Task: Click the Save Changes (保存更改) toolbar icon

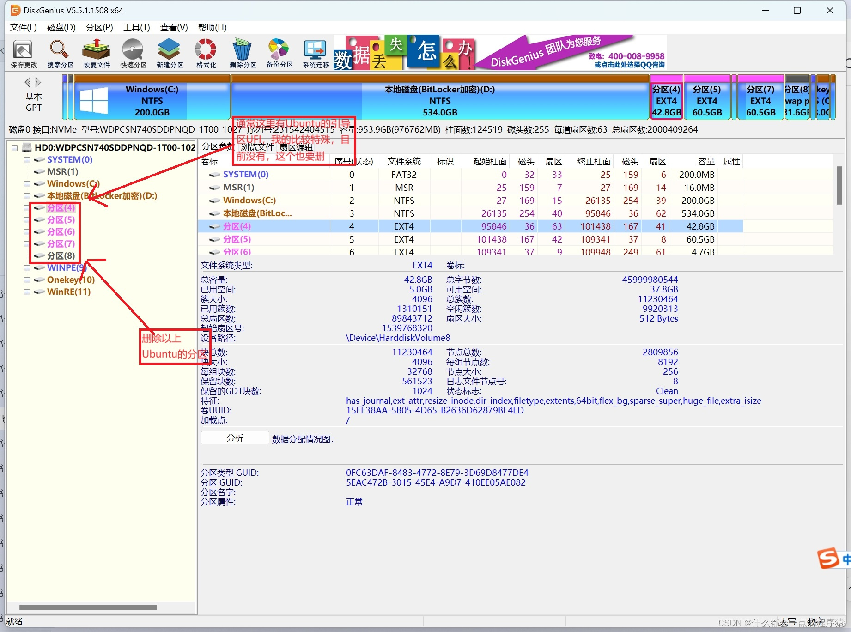Action: (24, 54)
